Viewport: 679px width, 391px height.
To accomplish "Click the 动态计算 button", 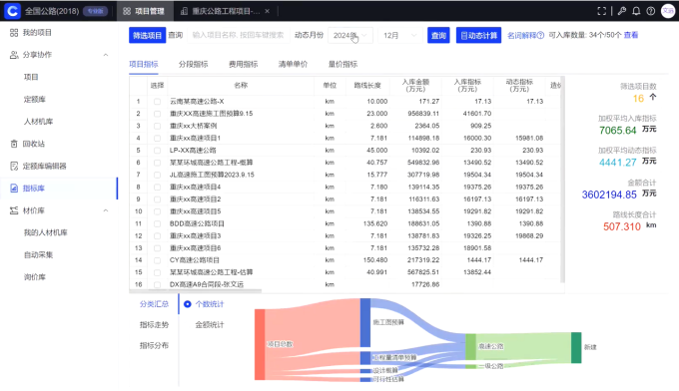I will pos(478,36).
